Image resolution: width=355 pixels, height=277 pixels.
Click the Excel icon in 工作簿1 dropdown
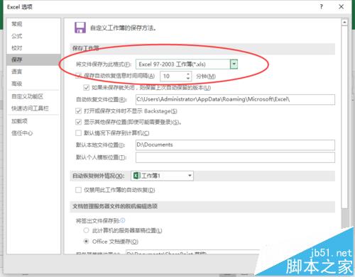(x=136, y=176)
